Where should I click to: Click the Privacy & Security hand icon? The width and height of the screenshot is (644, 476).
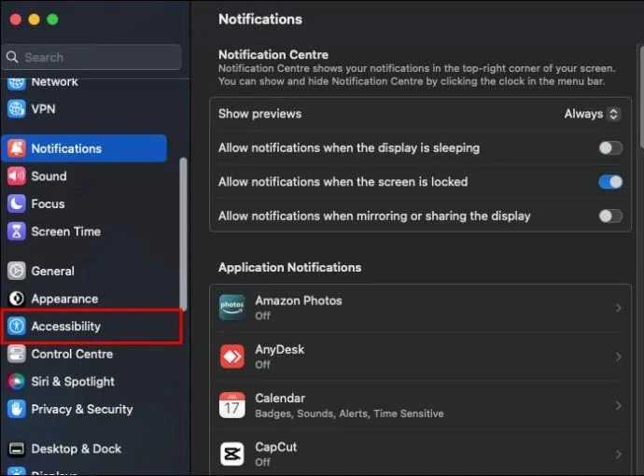pos(17,409)
